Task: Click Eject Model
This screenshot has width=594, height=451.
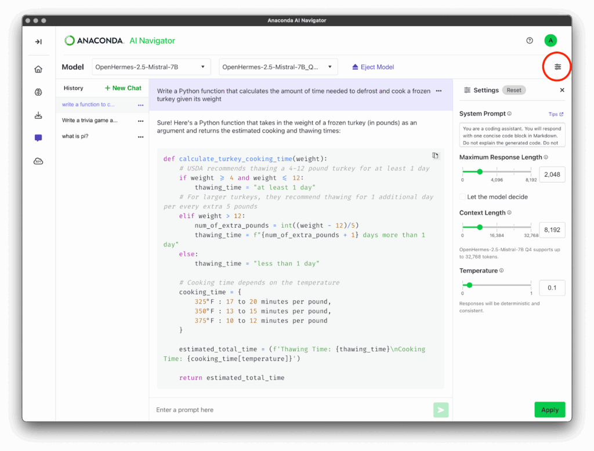Action: tap(373, 67)
